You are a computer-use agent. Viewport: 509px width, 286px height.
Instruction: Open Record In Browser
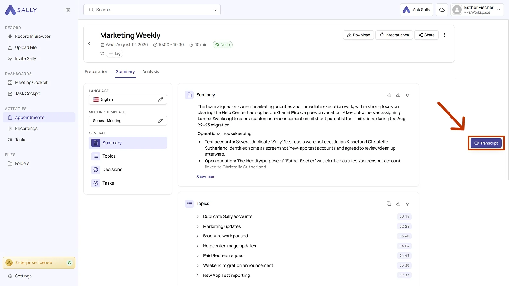(x=39, y=37)
